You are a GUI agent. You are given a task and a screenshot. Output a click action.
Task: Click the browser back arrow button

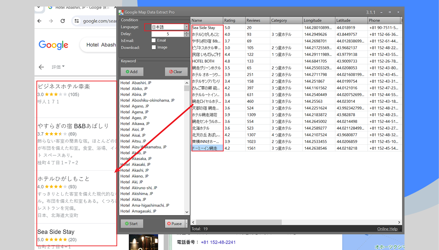39,21
